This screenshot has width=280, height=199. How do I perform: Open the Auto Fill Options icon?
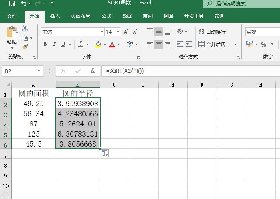click(x=104, y=153)
